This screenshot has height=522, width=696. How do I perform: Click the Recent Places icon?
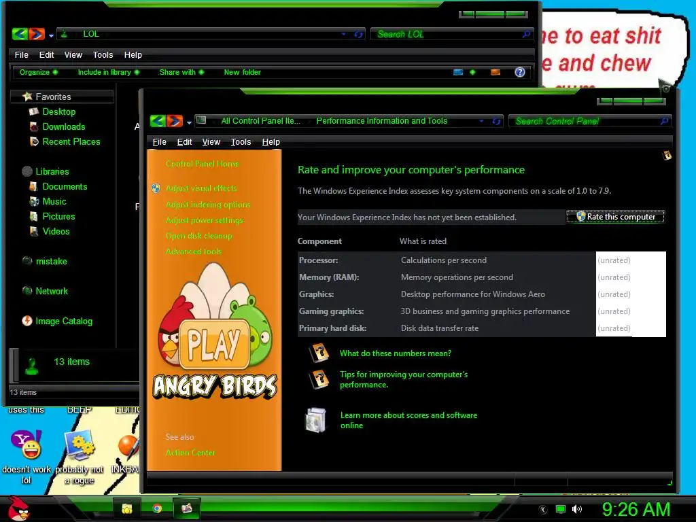(x=34, y=141)
